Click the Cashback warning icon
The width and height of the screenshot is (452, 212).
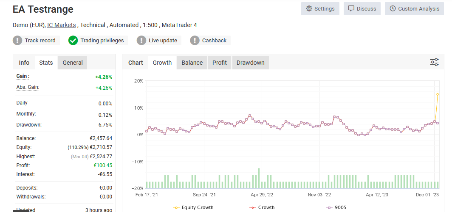[x=195, y=41]
